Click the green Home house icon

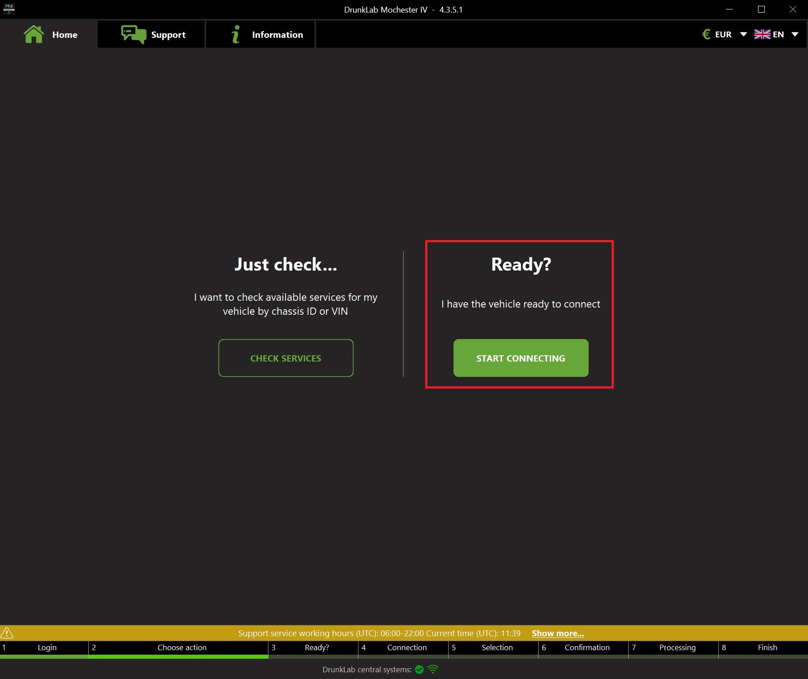click(x=34, y=34)
